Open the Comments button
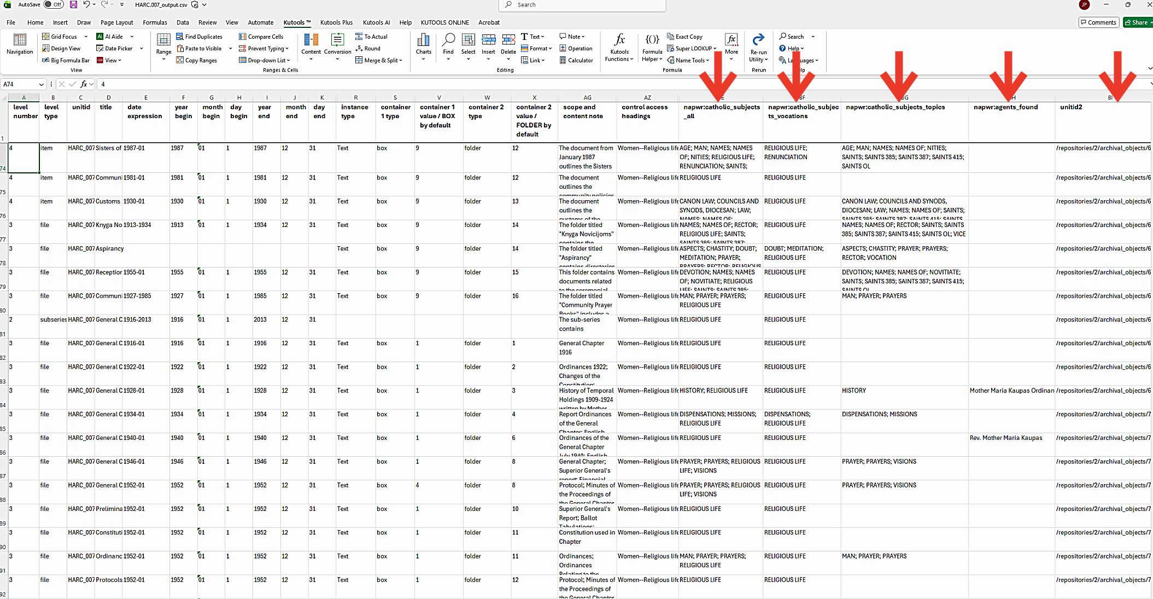Image resolution: width=1153 pixels, height=599 pixels. click(1098, 22)
